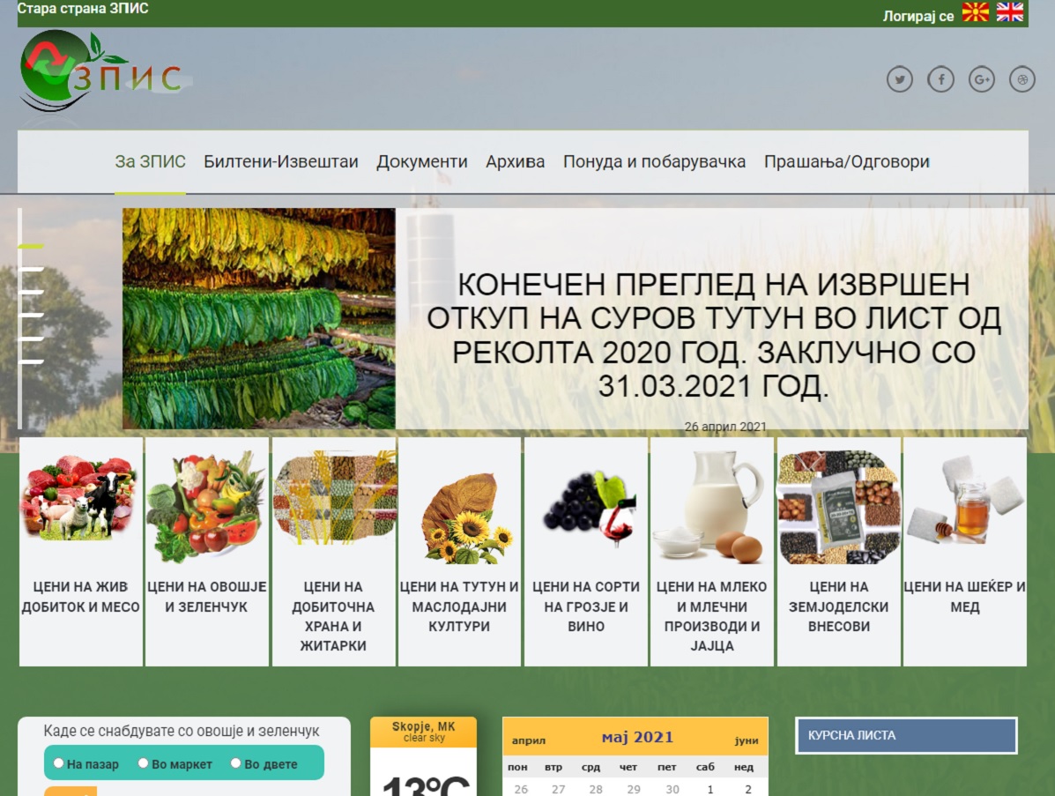Select the "Во маркет" radio option
The width and height of the screenshot is (1055, 796).
coord(144,763)
